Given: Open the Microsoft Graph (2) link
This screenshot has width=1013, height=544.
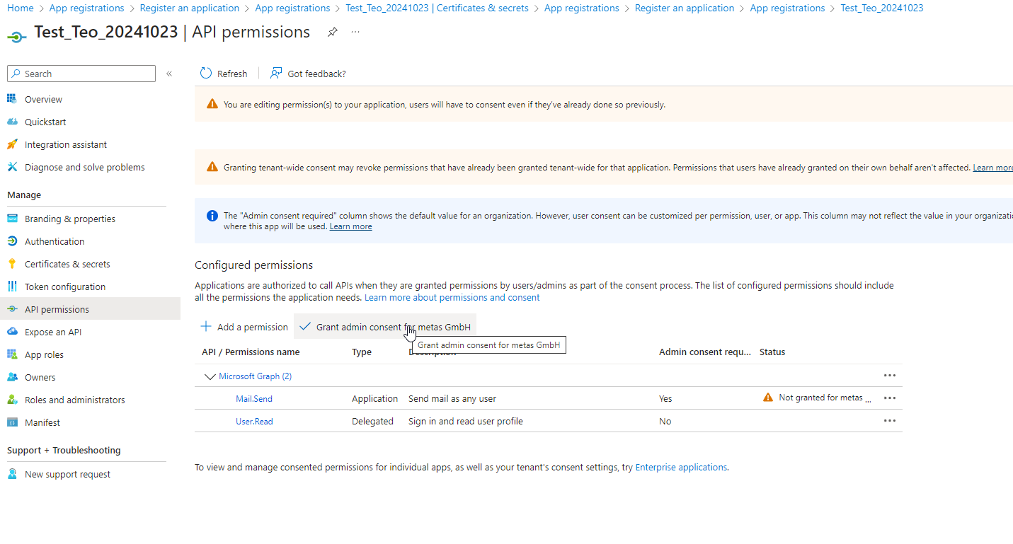Looking at the screenshot, I should click(x=255, y=376).
